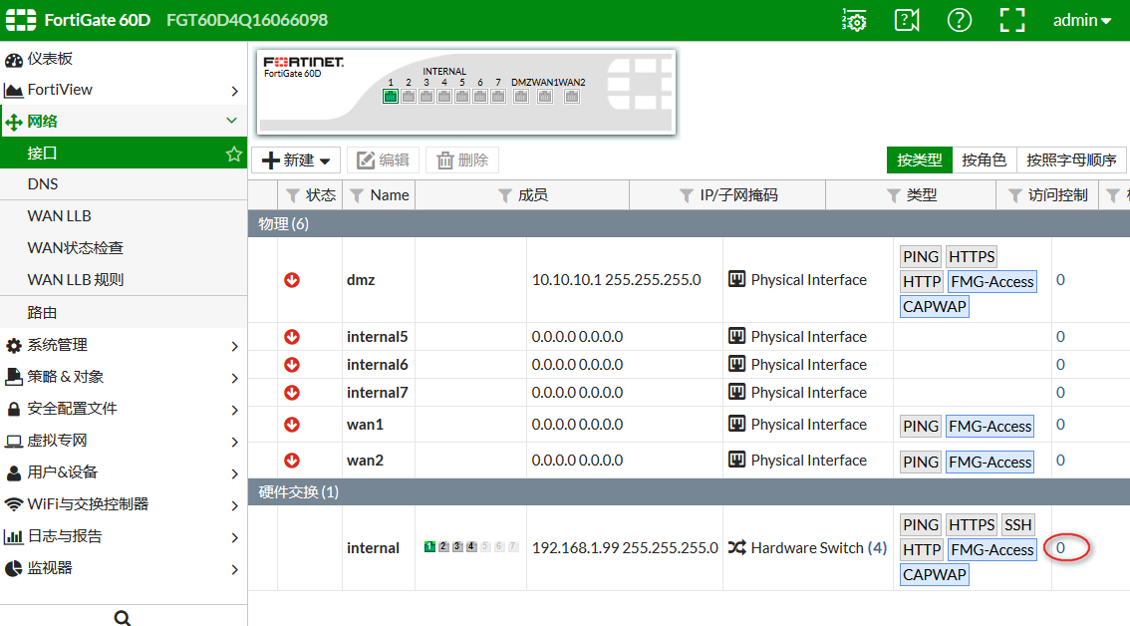1130x626 pixels.
Task: Click the FortiGate logo icon in header
Action: point(21,20)
